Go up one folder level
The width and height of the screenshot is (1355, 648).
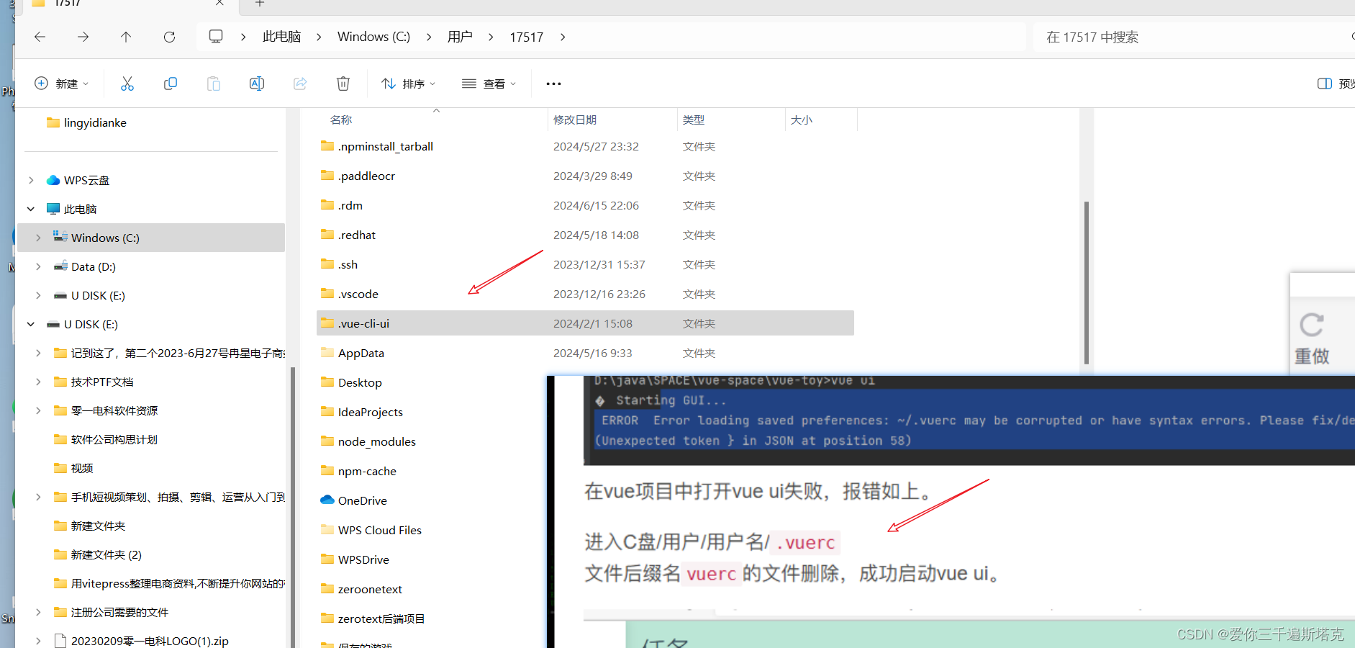click(126, 37)
